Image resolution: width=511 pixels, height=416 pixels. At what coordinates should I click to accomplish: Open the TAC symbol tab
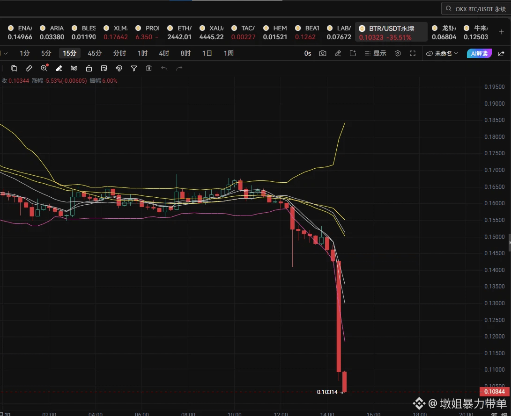(244, 33)
